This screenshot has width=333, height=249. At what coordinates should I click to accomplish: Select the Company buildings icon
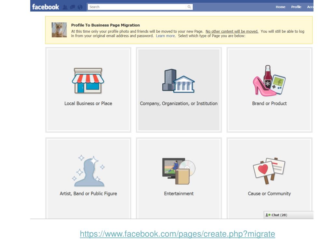pos(179,81)
